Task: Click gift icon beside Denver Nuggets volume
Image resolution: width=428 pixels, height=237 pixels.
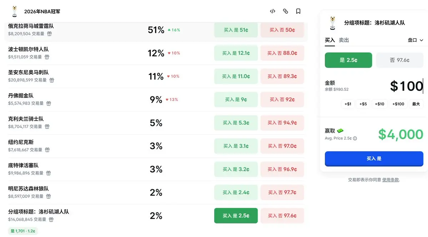Action: coord(49,103)
